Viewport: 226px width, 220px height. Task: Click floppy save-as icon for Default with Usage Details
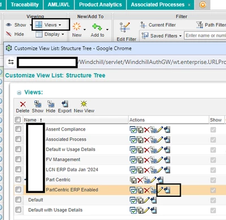[x=140, y=210]
